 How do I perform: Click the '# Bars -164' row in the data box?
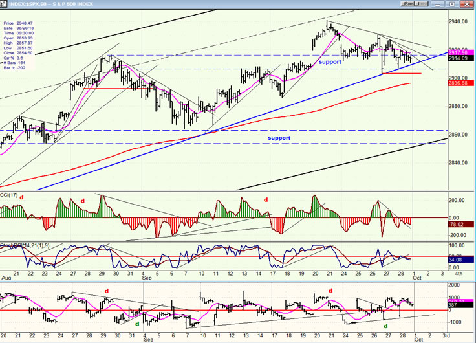coord(15,63)
